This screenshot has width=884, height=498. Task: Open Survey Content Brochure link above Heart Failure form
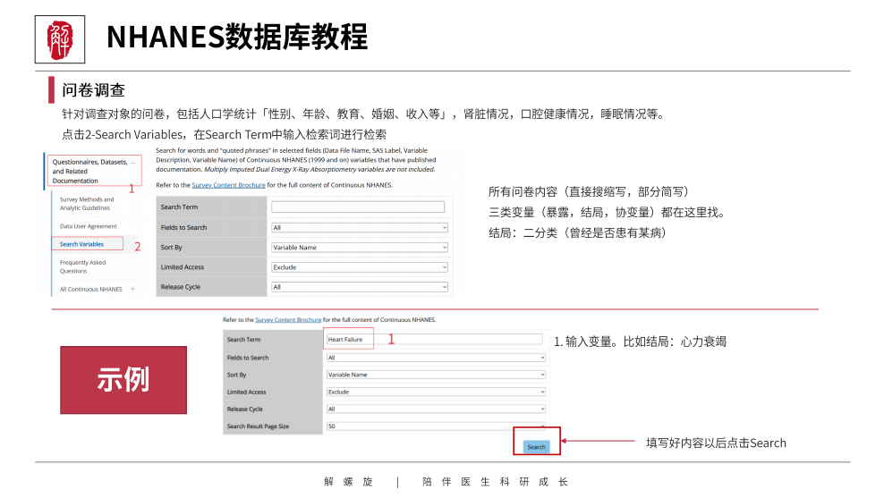coord(288,319)
